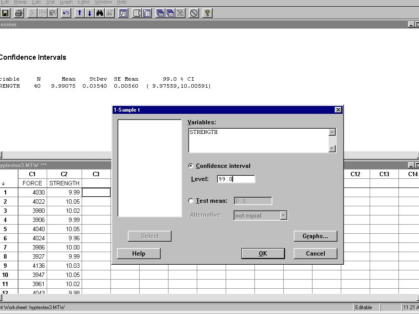Select the C13 column header
Viewport: 419px width, 314px height.
pos(384,174)
